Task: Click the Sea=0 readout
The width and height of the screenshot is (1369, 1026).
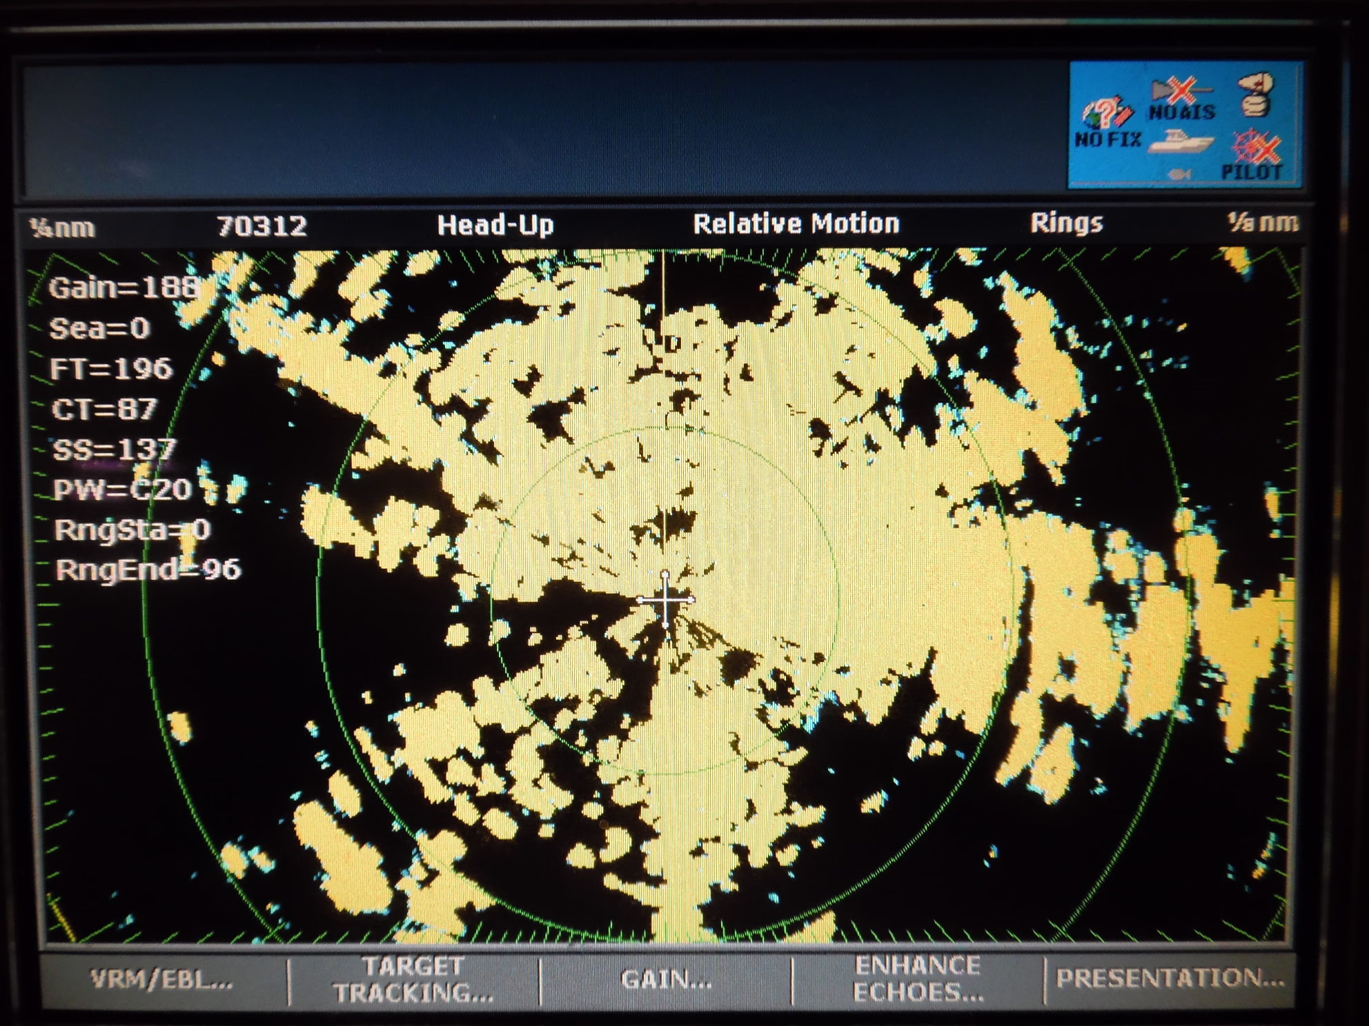Action: (x=100, y=328)
